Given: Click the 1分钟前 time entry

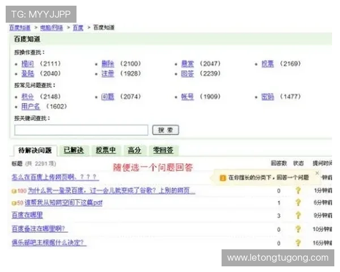Looking at the screenshot, I should tap(323, 190).
